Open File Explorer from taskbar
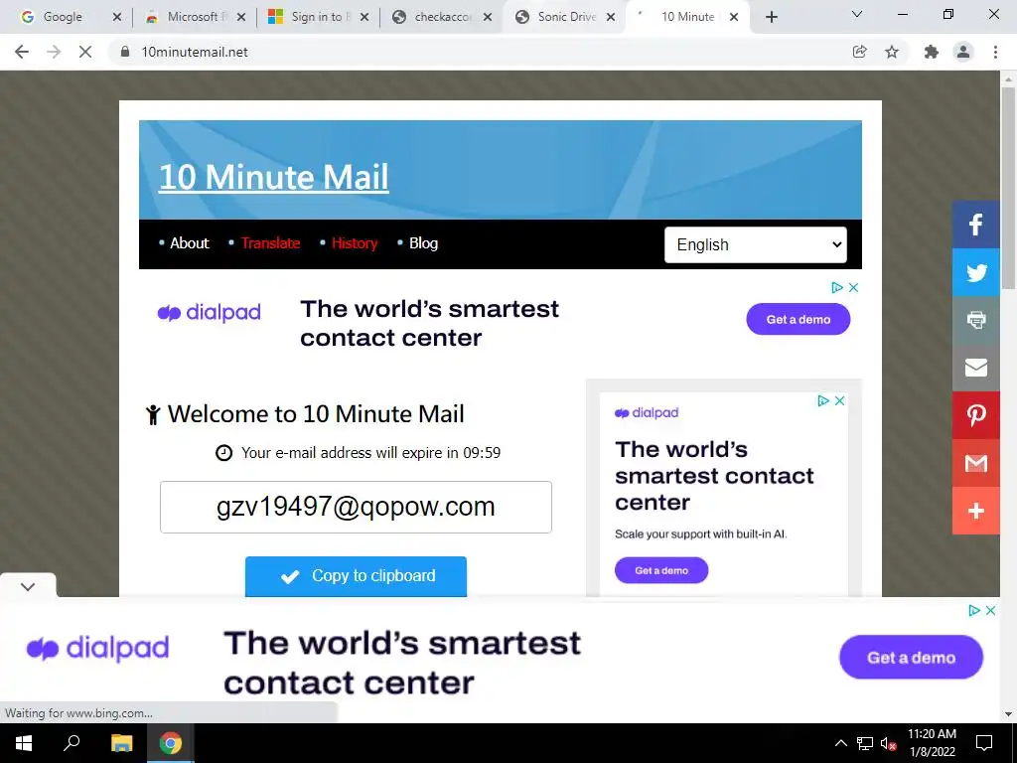 [121, 743]
